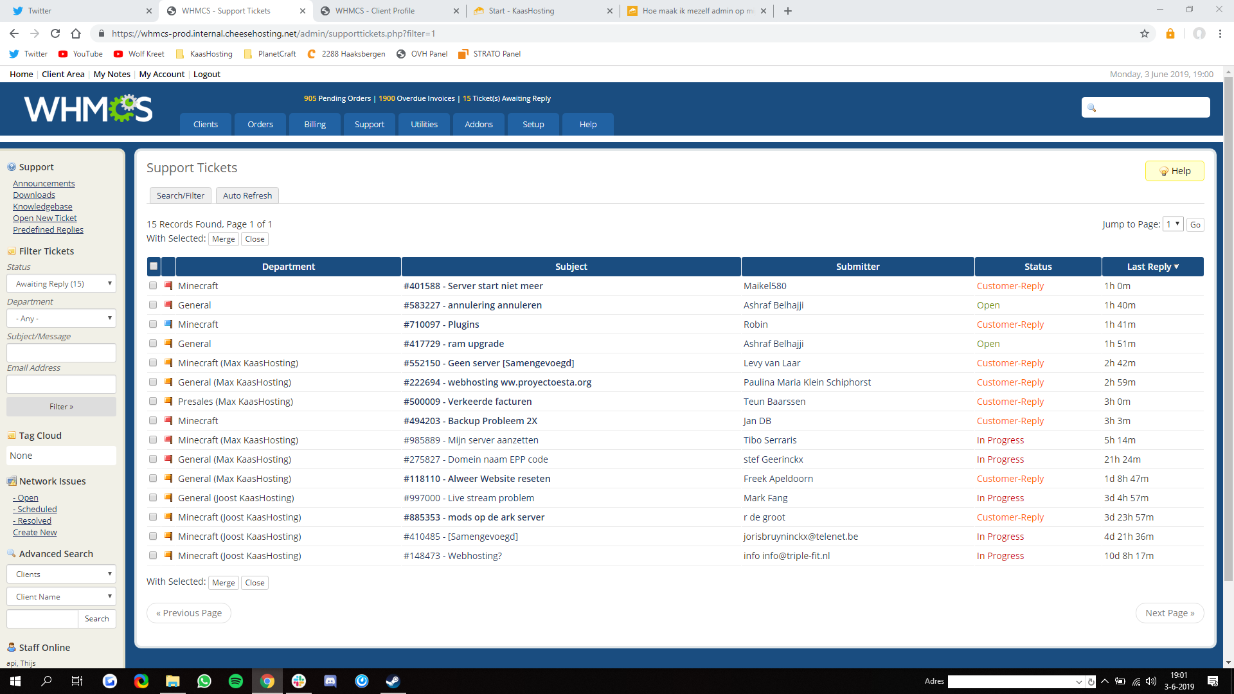The image size is (1234, 694).
Task: Tick the select-all checkbox in table header
Action: (x=154, y=266)
